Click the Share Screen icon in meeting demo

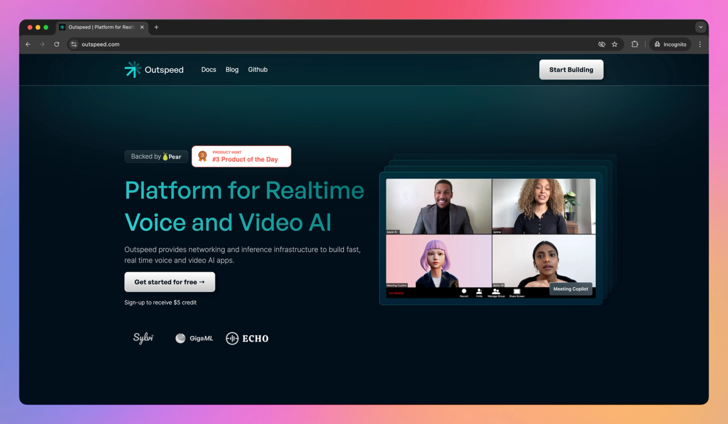517,293
